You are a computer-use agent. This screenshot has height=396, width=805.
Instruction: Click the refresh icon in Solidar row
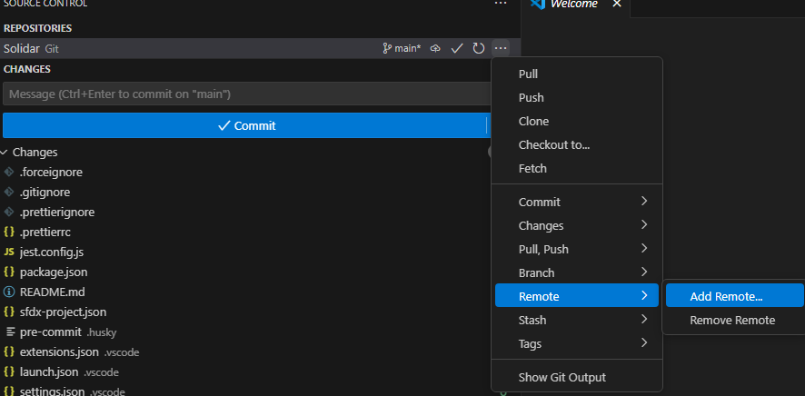pyautogui.click(x=479, y=49)
